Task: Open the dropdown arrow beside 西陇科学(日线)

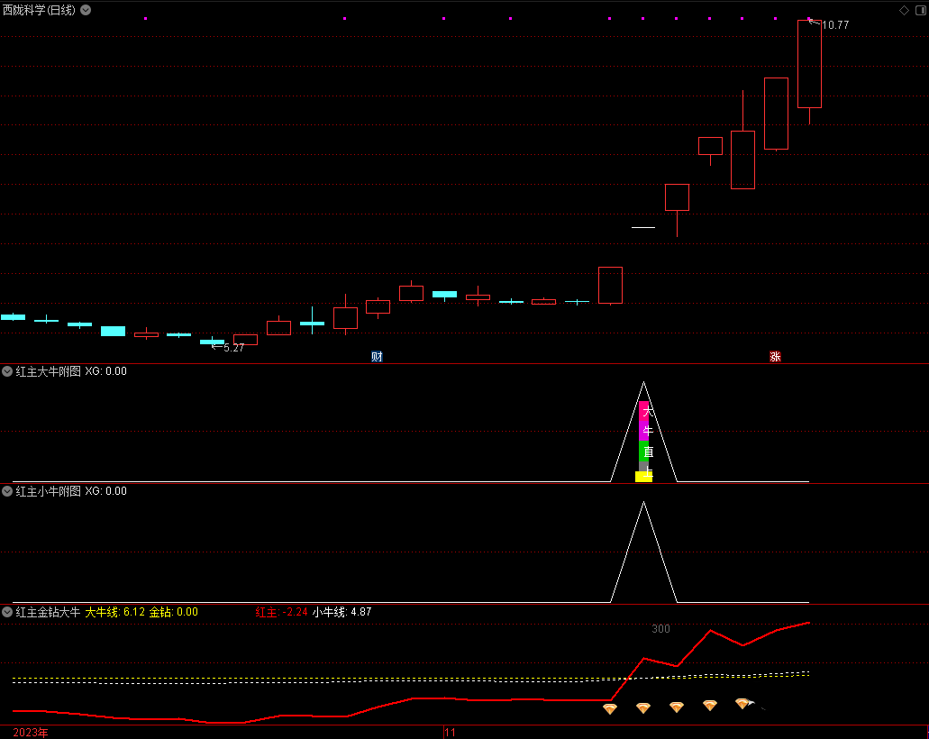Action: (86, 10)
